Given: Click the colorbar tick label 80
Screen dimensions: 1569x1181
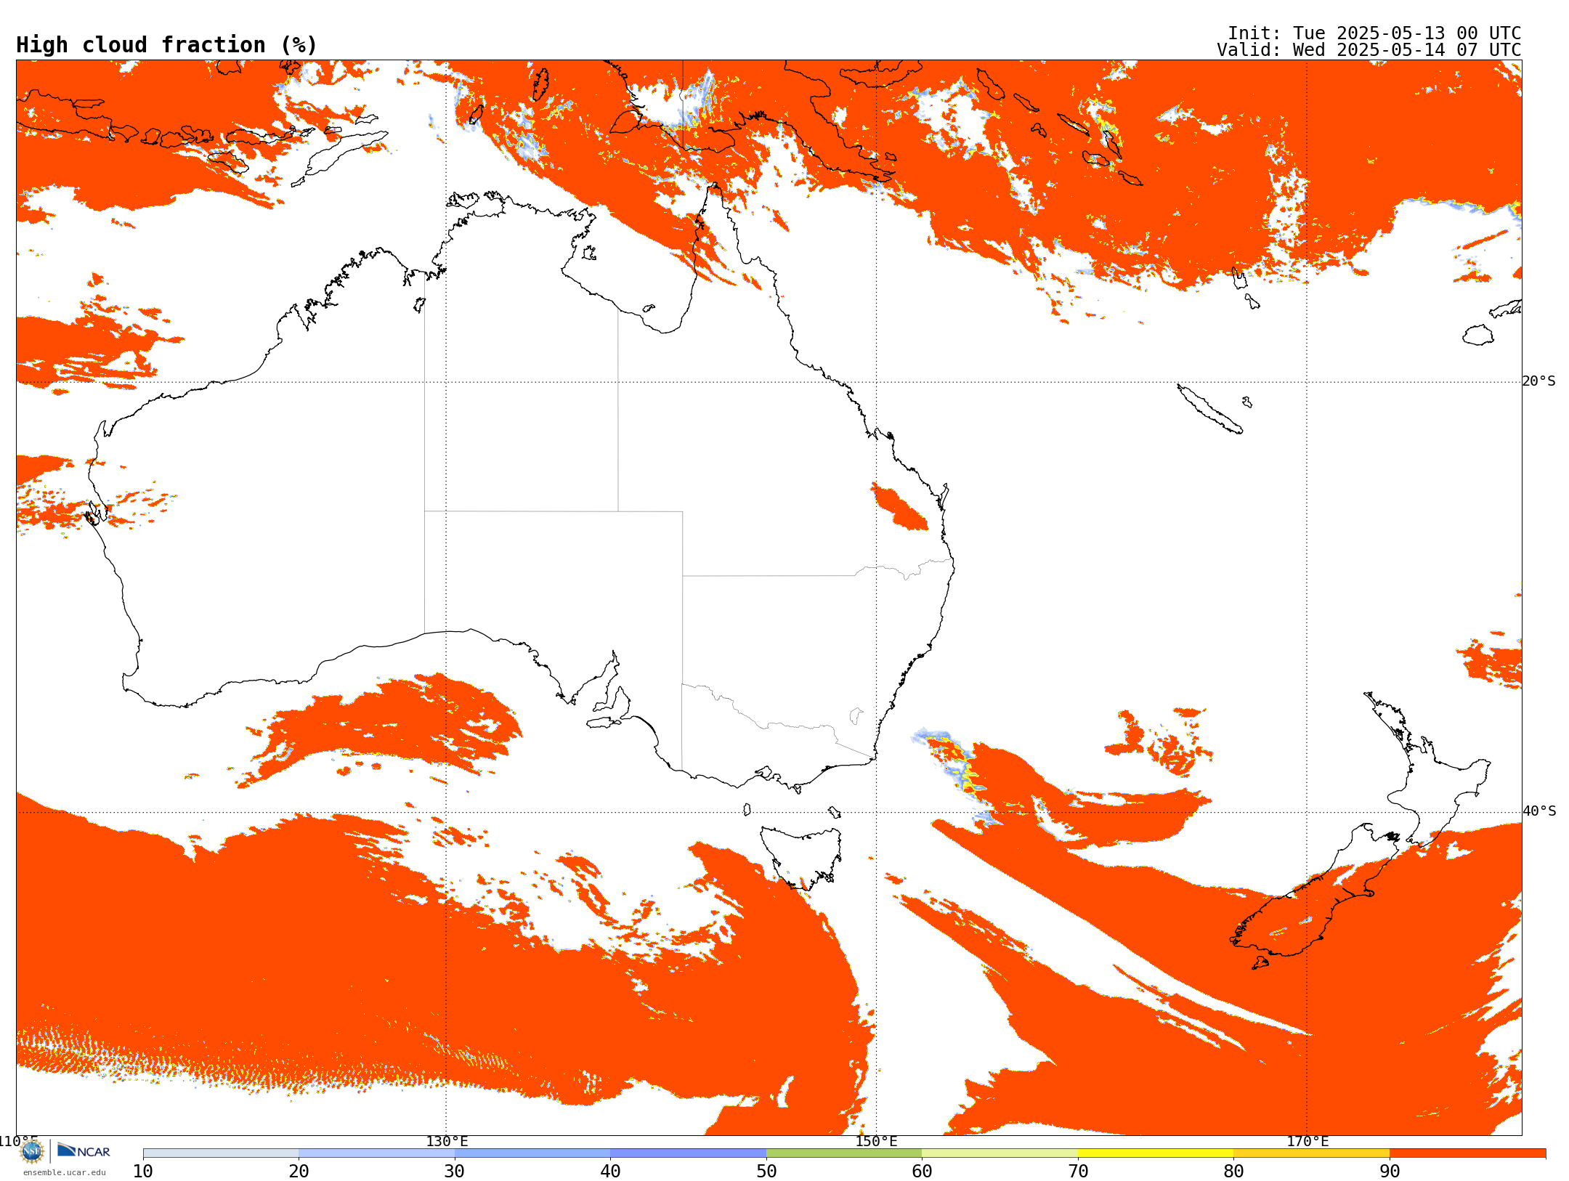Looking at the screenshot, I should point(1233,1172).
